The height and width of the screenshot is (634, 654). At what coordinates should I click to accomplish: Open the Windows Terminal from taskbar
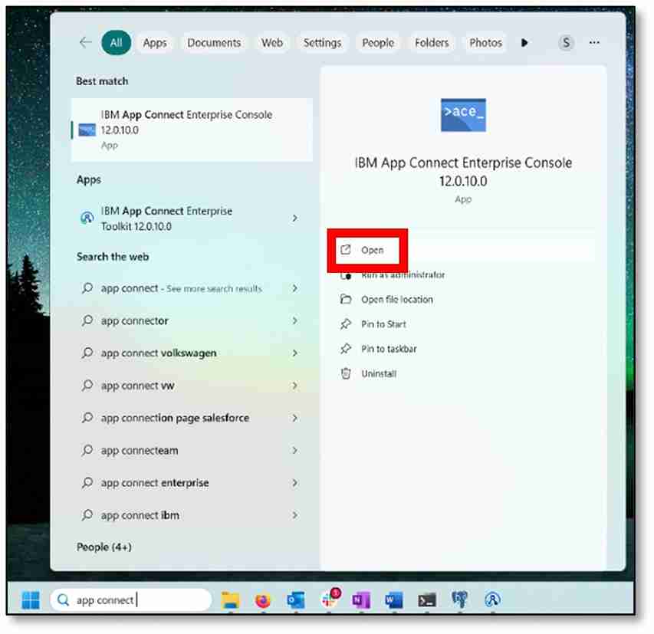pos(426,600)
